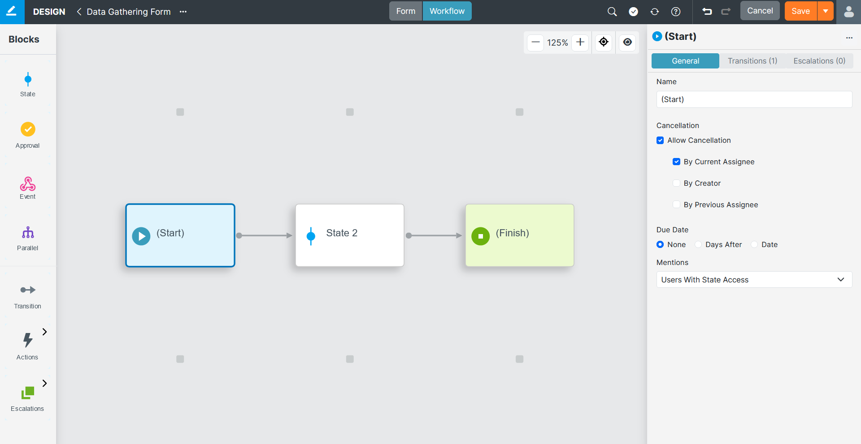Viewport: 861px width, 444px height.
Task: Click the Transition block icon
Action: click(28, 290)
